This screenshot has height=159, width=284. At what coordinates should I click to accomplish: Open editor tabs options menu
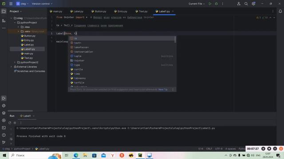(x=273, y=11)
